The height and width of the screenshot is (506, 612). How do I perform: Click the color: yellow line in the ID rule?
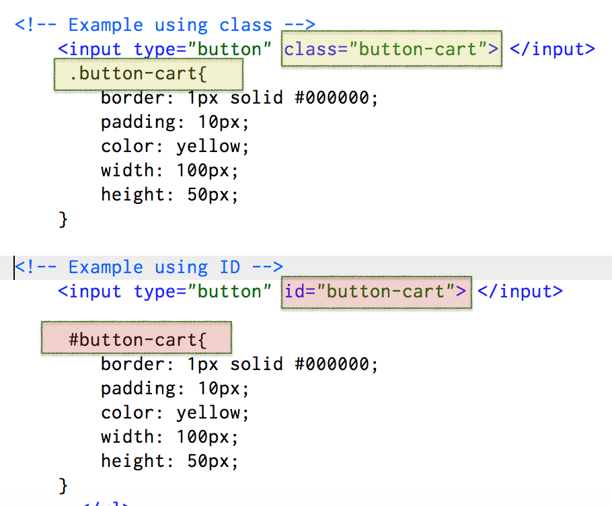(174, 412)
